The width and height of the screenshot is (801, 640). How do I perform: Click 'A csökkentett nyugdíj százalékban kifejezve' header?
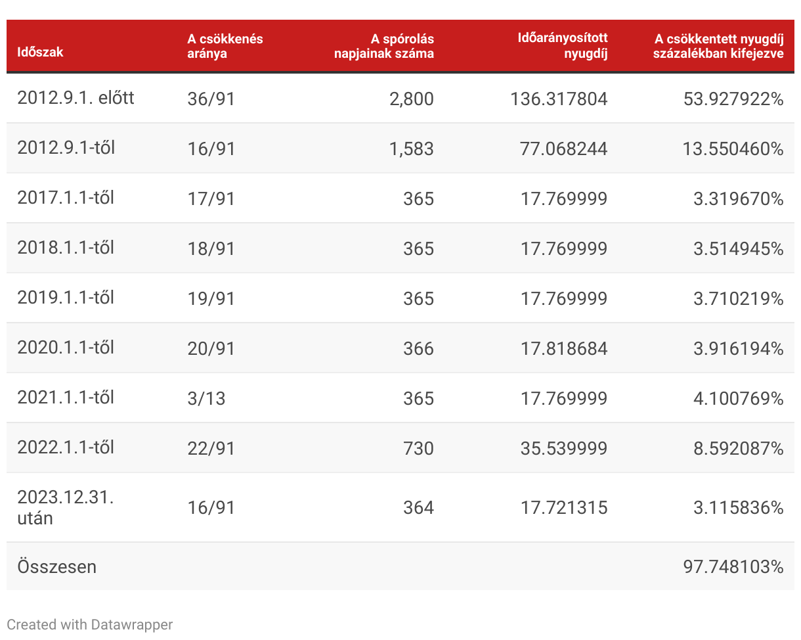tap(718, 46)
